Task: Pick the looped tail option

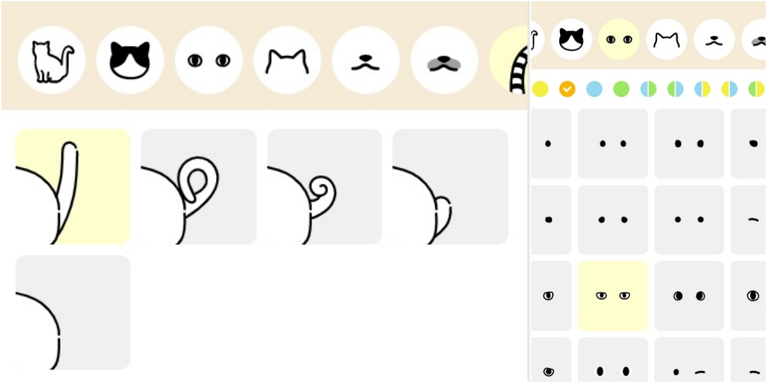Action: (198, 186)
